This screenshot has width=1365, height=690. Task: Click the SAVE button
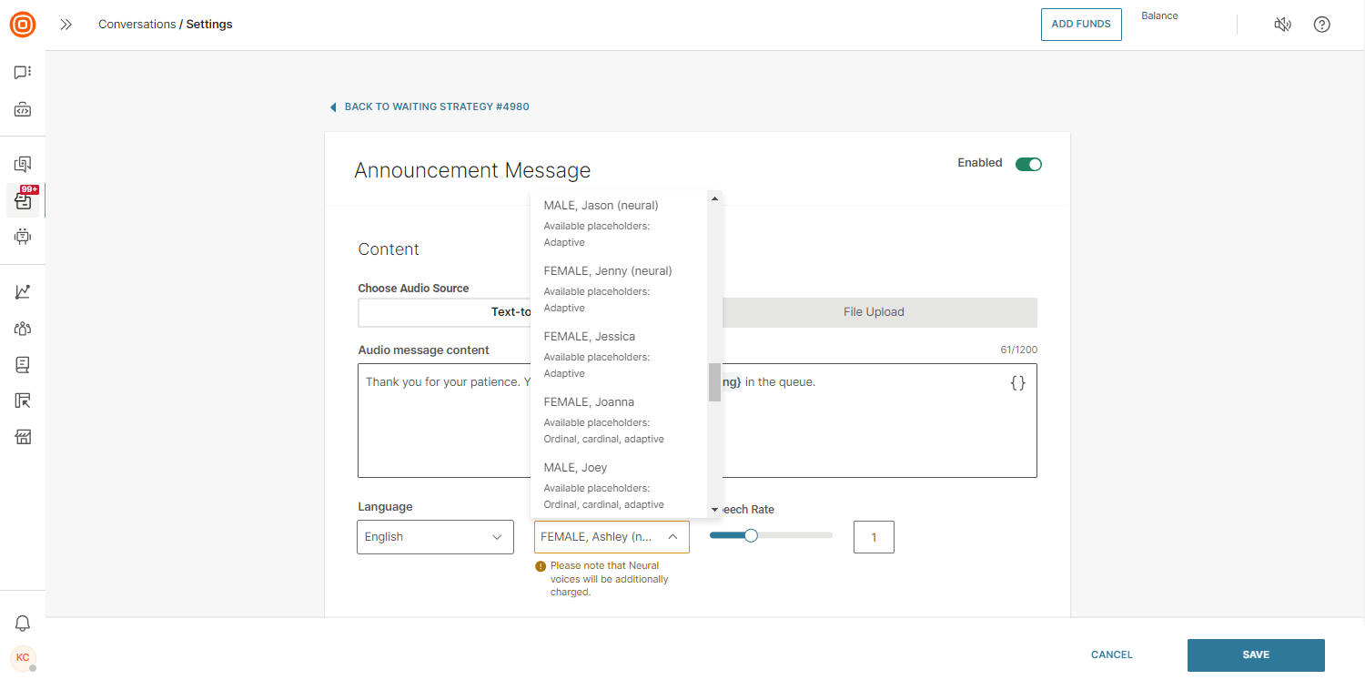[1256, 655]
